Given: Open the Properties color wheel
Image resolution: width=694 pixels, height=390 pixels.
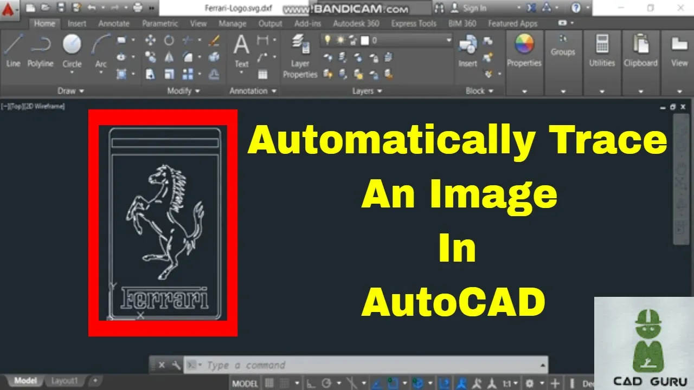Looking at the screenshot, I should 524,44.
